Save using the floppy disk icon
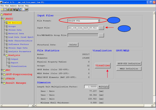156x110 pixels. (14, 9)
